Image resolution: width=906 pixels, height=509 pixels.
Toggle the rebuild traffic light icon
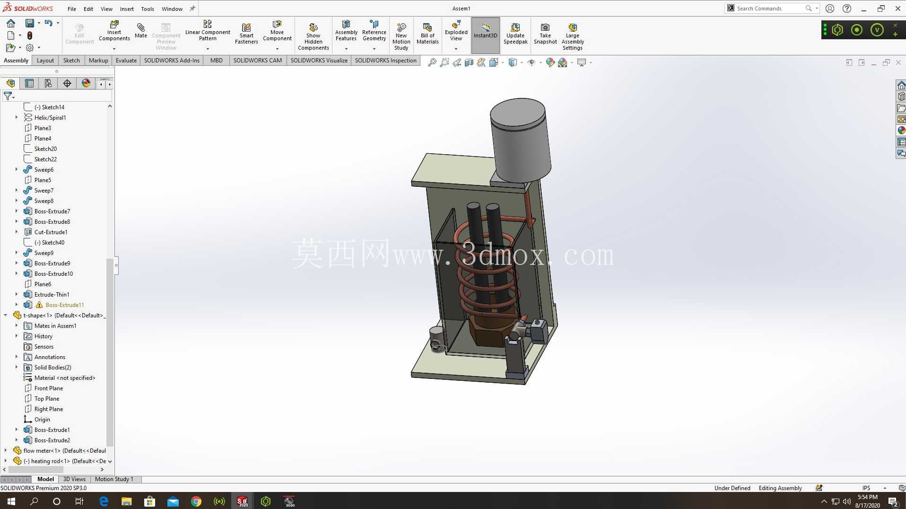29,35
